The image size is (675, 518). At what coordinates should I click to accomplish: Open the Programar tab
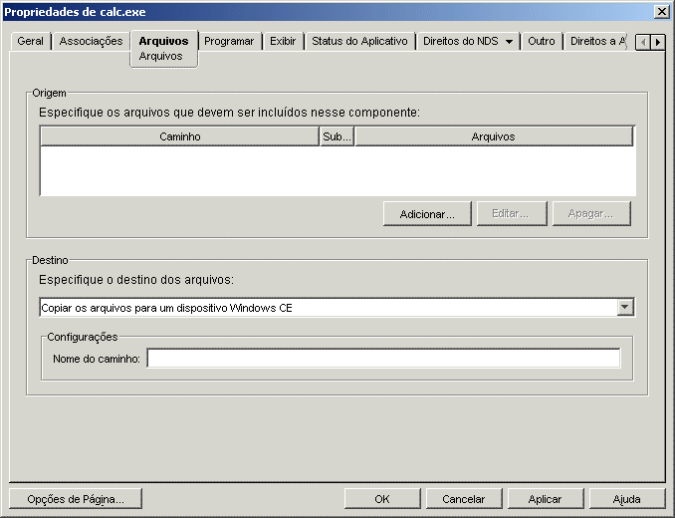[229, 41]
